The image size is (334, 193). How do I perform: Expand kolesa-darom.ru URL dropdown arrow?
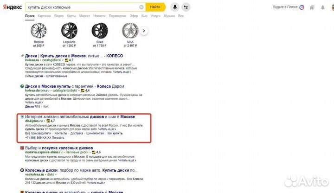click(x=79, y=91)
